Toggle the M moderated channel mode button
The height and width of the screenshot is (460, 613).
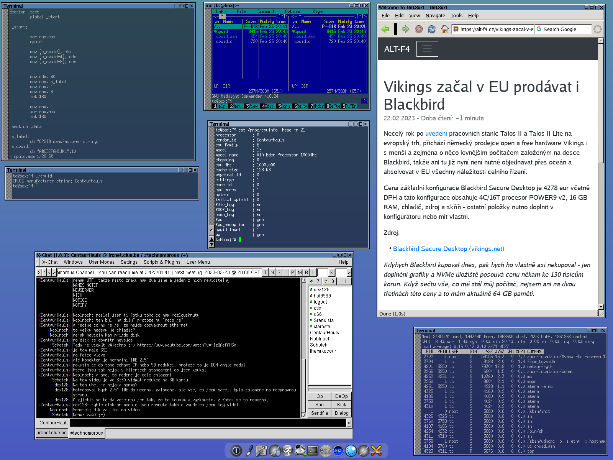(300, 273)
